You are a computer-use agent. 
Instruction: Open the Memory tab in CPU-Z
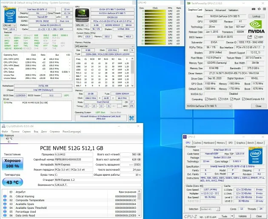pos(221,143)
